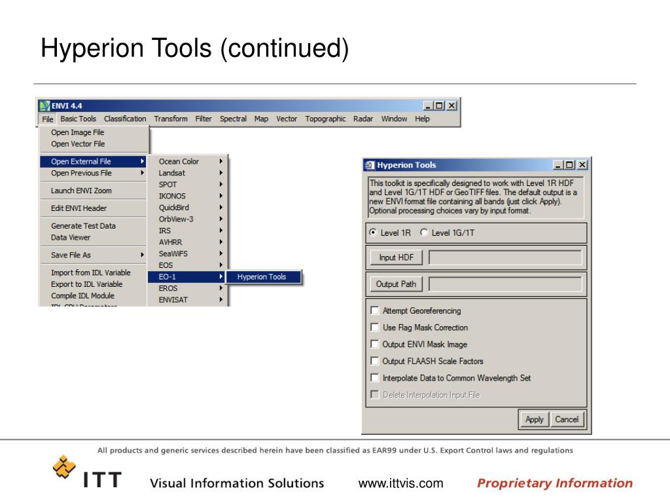The width and height of the screenshot is (670, 503).
Task: Open the File menu
Action: [x=47, y=119]
